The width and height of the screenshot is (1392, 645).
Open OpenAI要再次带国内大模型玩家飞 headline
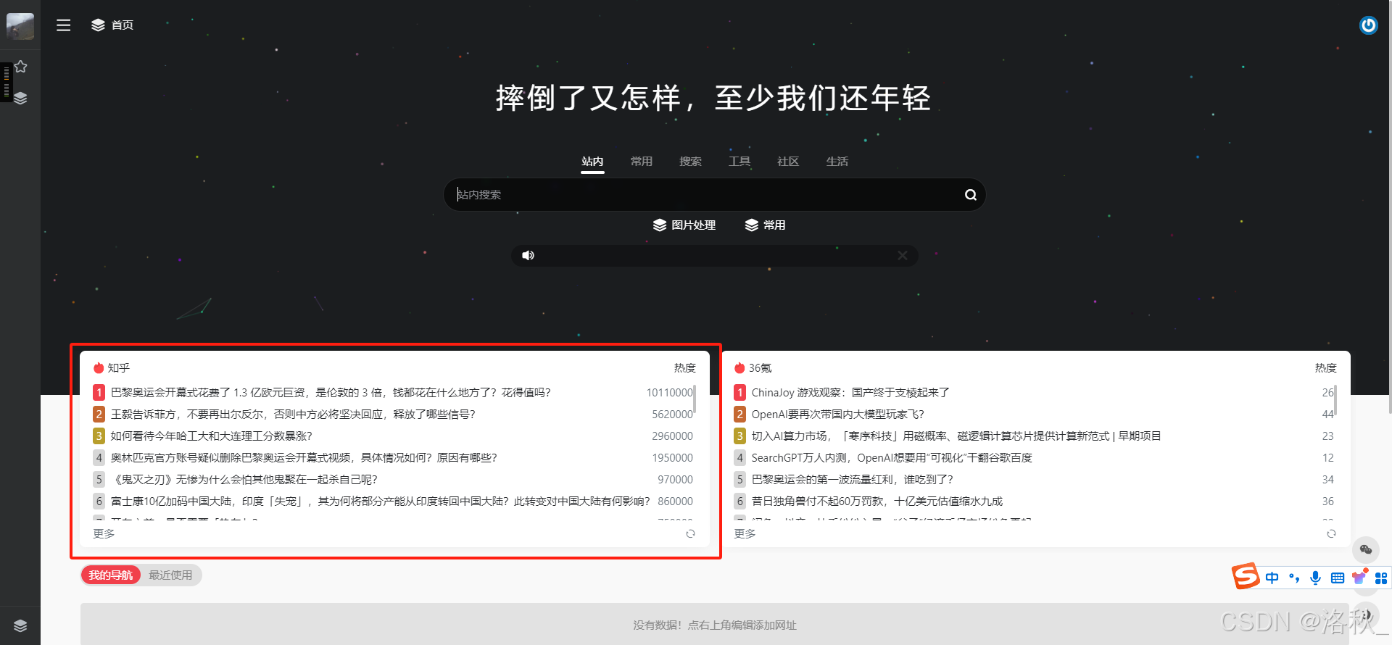(x=838, y=414)
